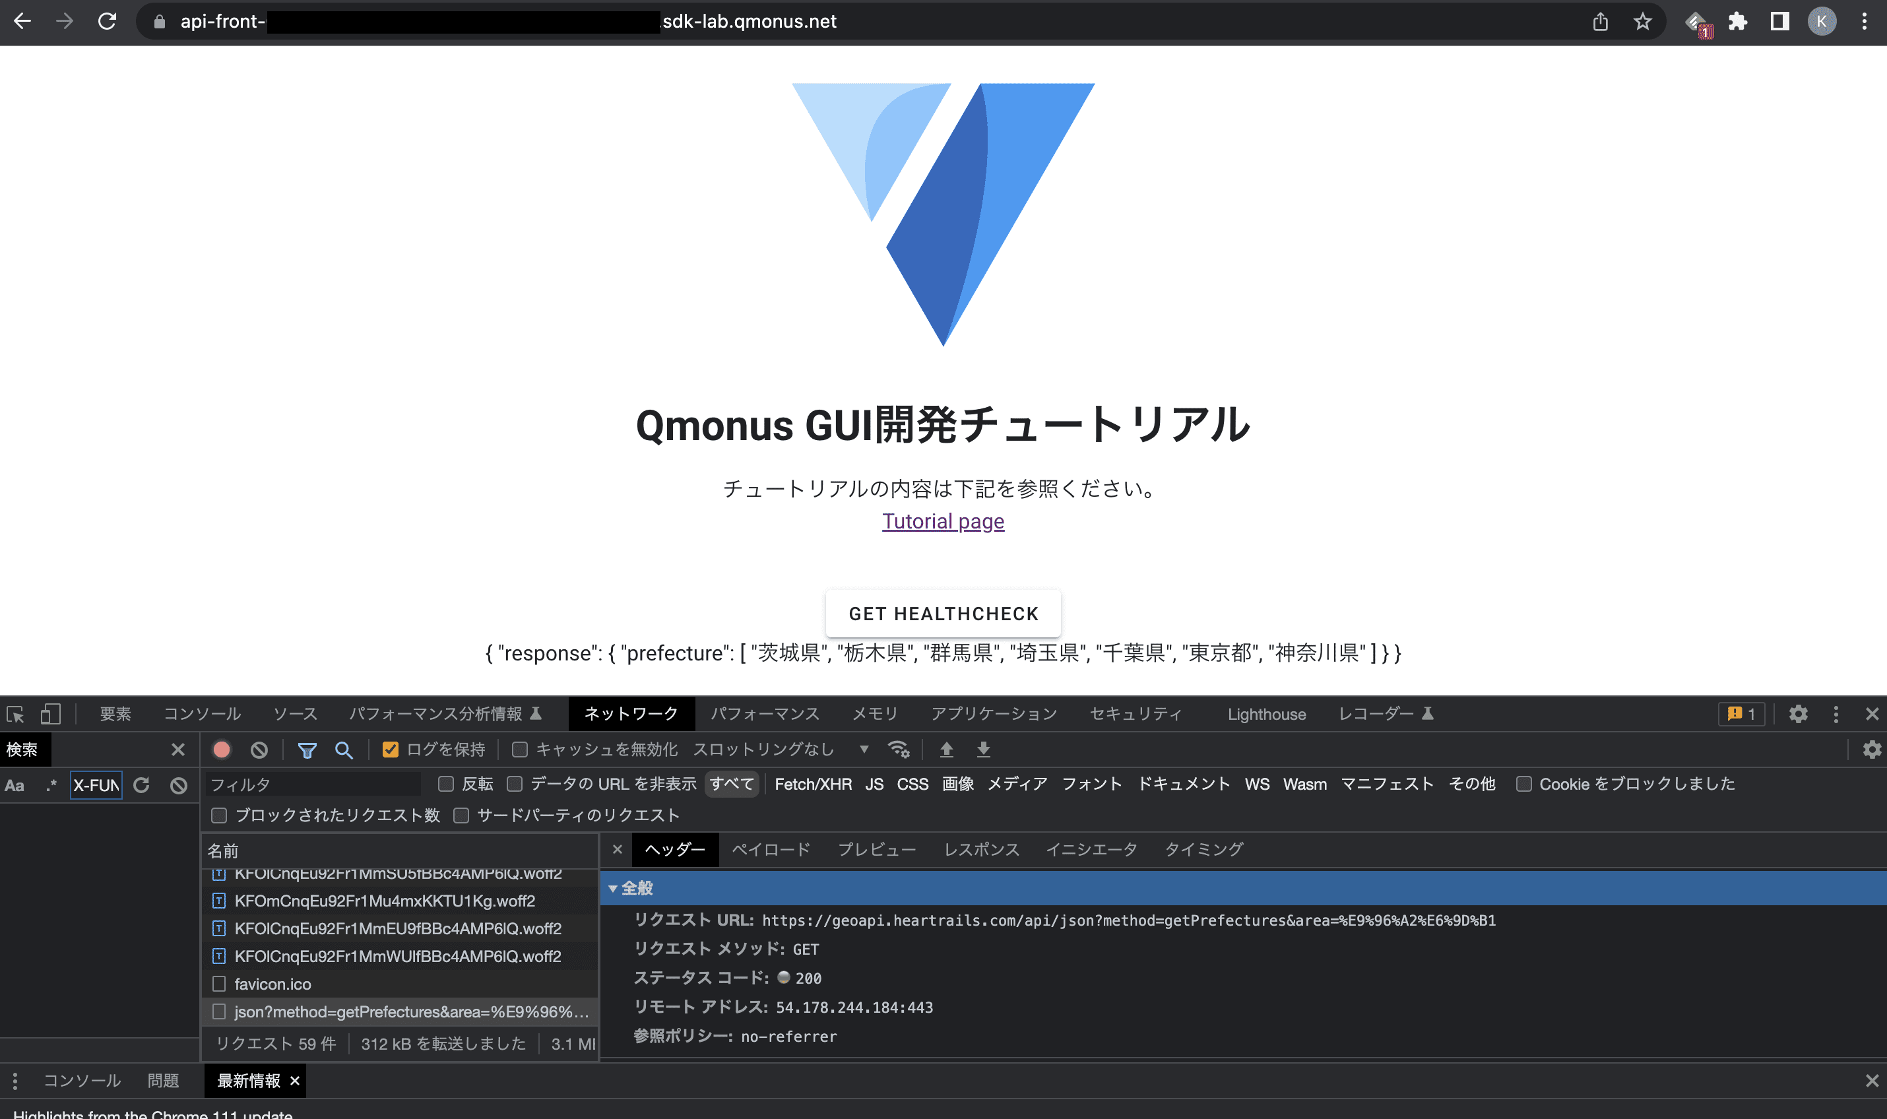
Task: Open Chrome three-dot menu
Action: [1865, 21]
